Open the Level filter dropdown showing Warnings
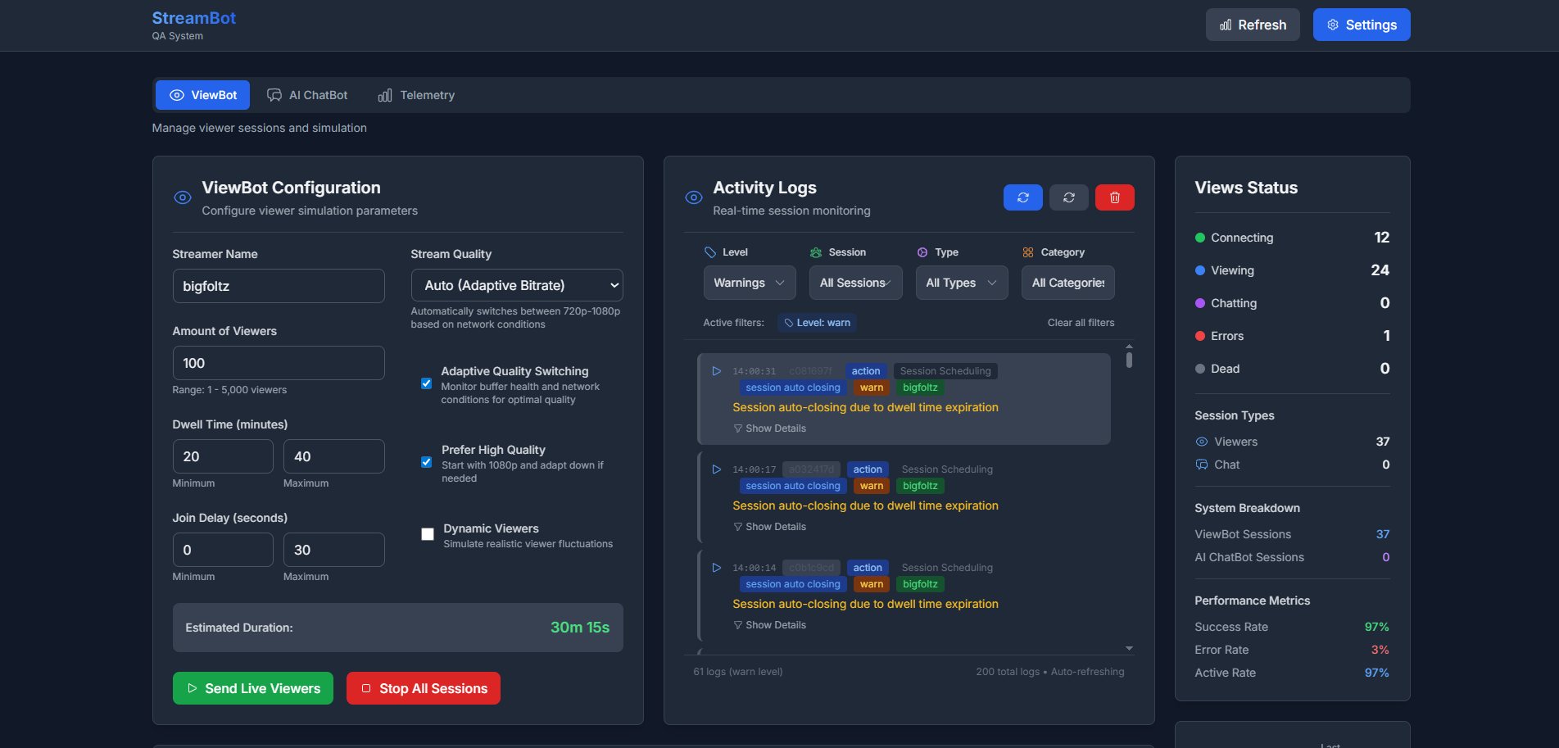The image size is (1559, 748). pyautogui.click(x=750, y=283)
